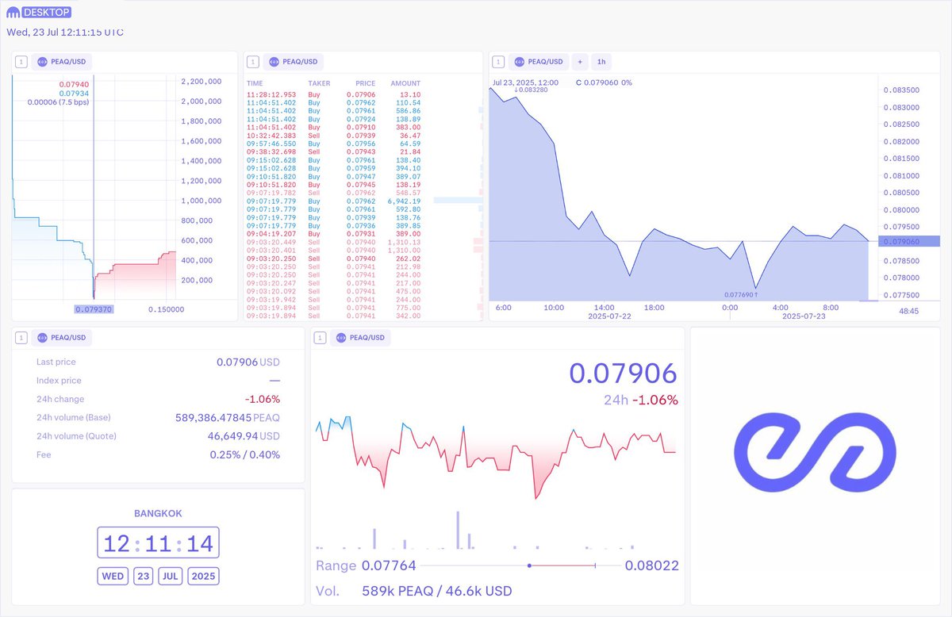Click the plus button on price chart toolbar
Viewport: 952px width, 617px height.
pyautogui.click(x=580, y=62)
